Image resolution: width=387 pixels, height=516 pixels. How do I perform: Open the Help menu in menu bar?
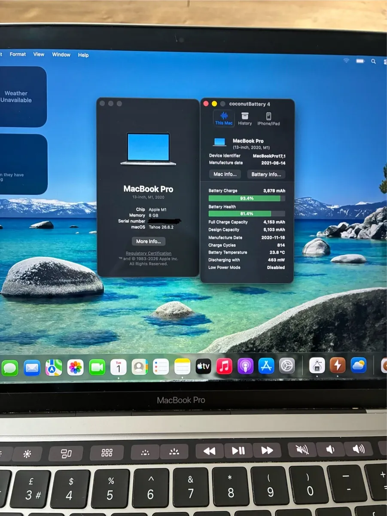click(83, 55)
